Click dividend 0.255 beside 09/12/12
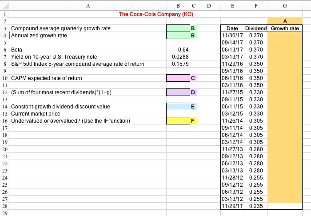The image size is (311, 216). [x=256, y=184]
